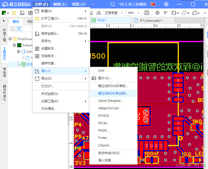The image size is (208, 169).
Task: Click the open folder icon in toolbar
Action: pyautogui.click(x=14, y=13)
